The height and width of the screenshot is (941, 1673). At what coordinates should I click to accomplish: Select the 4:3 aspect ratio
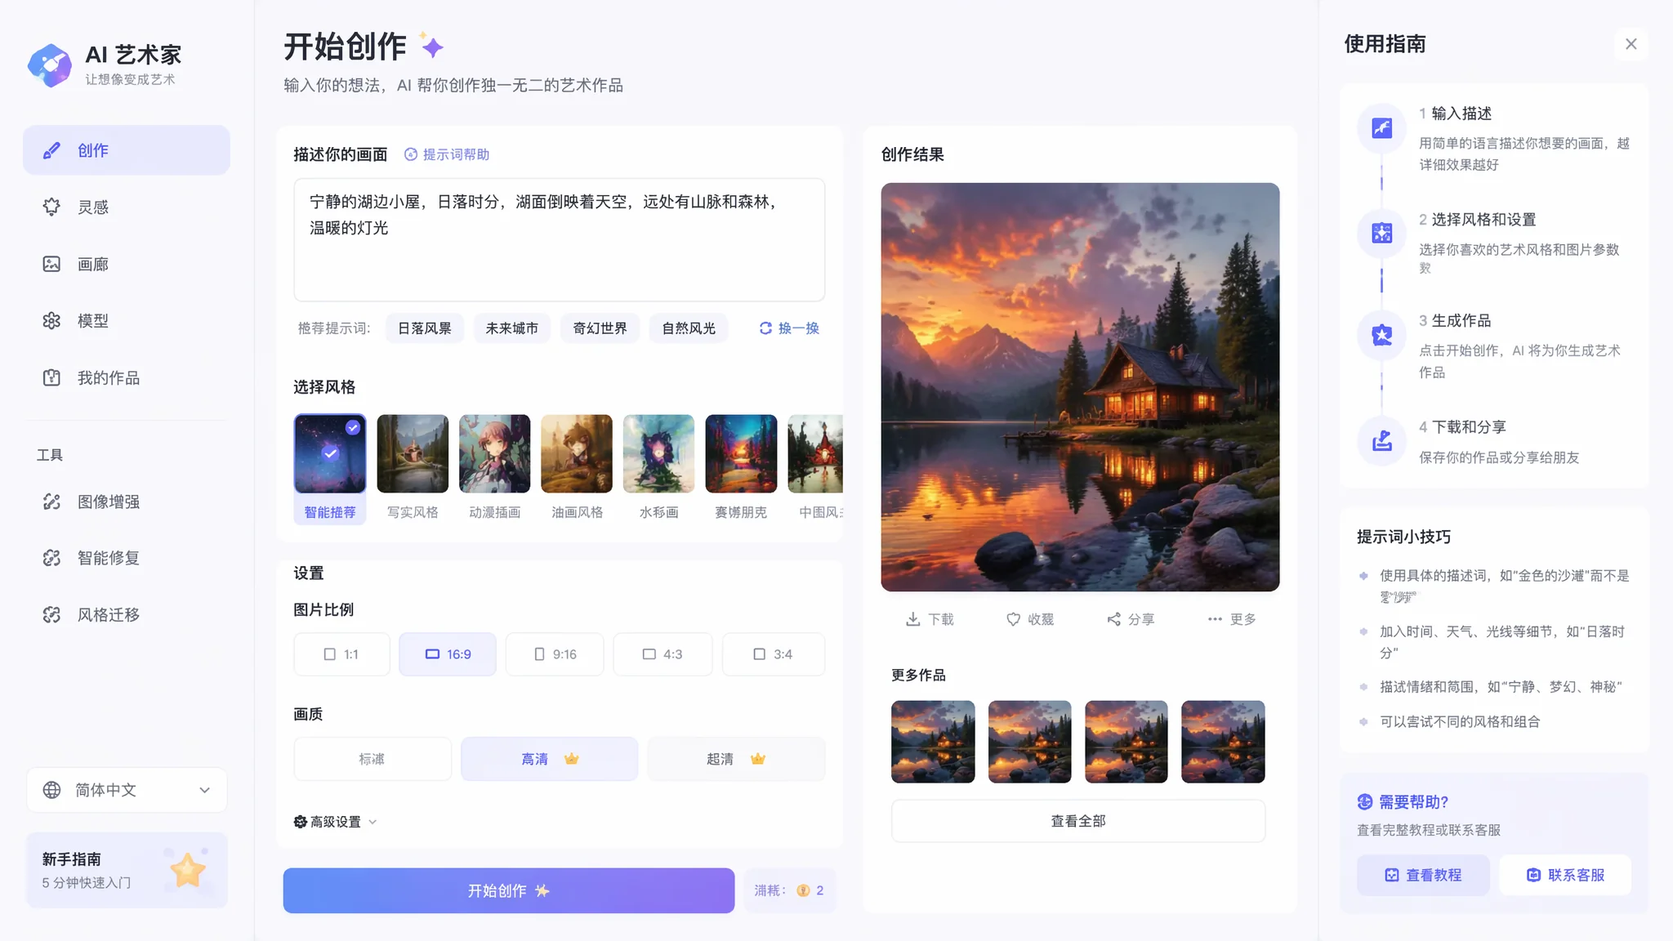click(663, 654)
